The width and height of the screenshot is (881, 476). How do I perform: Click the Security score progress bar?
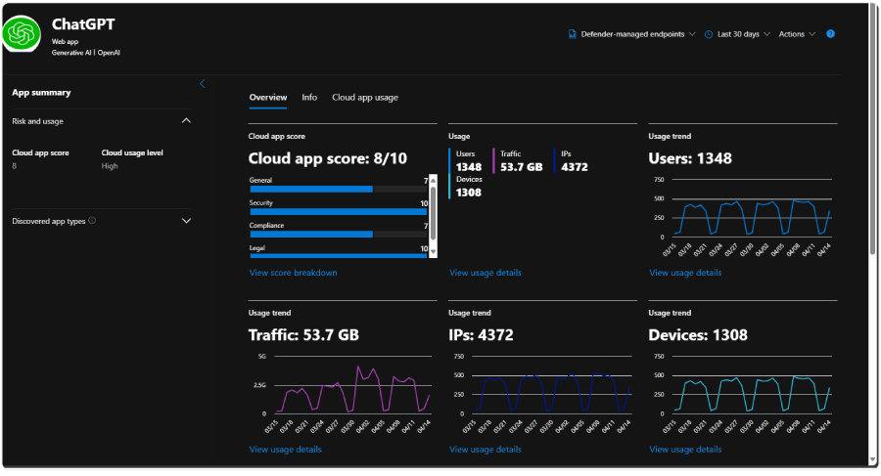pos(339,212)
